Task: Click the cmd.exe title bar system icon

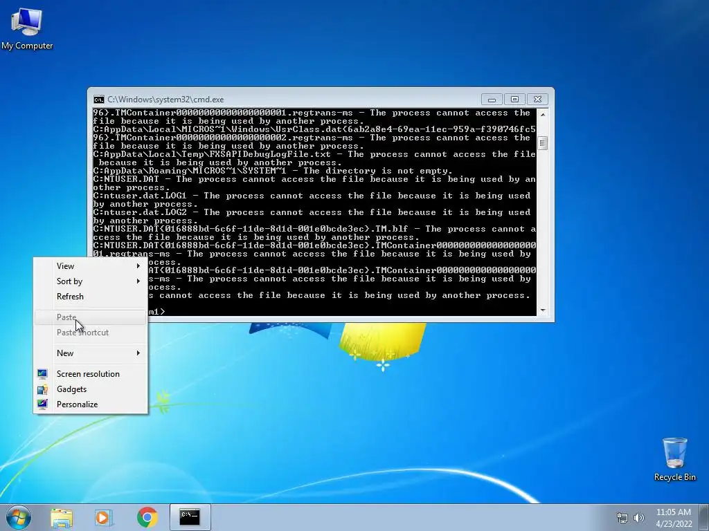Action: click(98, 100)
